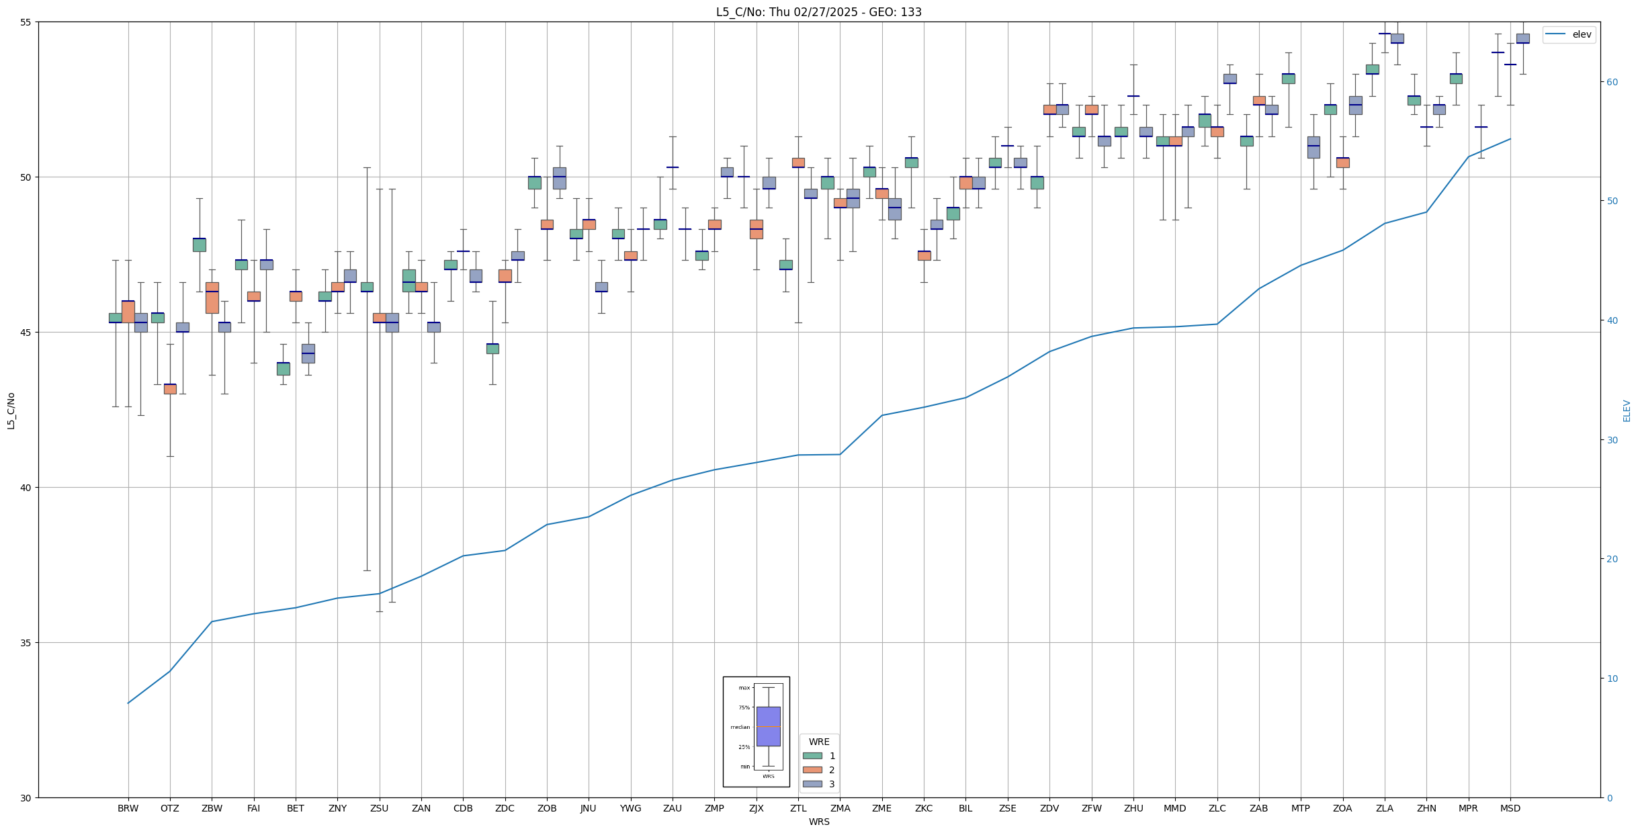Click the 60 tick on right elevation axis

point(1611,82)
